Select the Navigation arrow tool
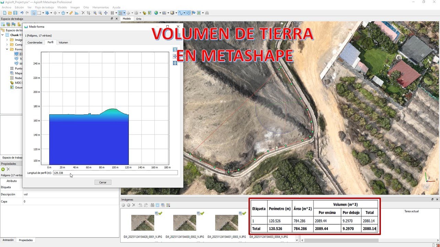The height and width of the screenshot is (247, 440). pyautogui.click(x=34, y=13)
